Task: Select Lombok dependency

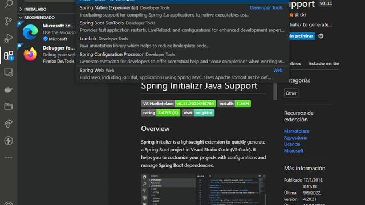Action: tap(182, 42)
